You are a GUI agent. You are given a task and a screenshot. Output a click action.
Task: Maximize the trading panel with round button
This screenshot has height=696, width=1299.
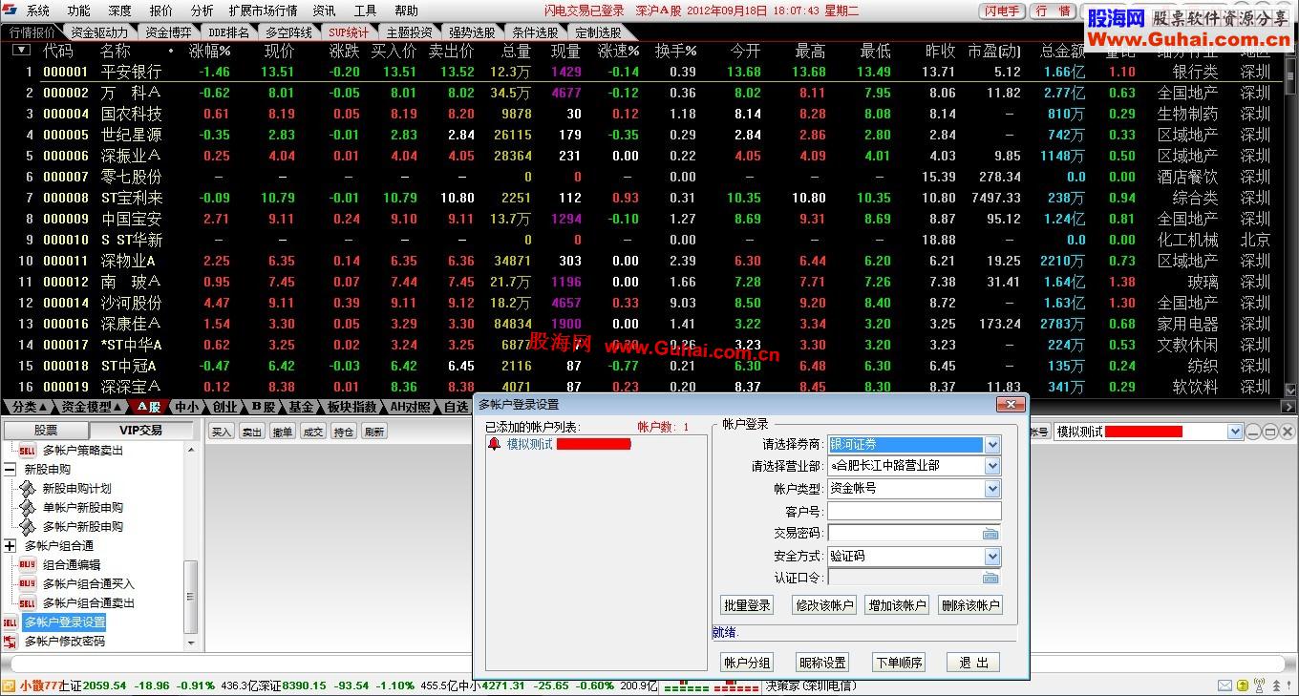(x=1270, y=432)
